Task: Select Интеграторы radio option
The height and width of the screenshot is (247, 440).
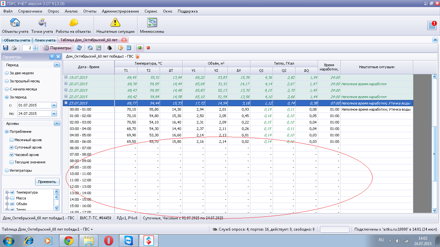Action: point(18,170)
